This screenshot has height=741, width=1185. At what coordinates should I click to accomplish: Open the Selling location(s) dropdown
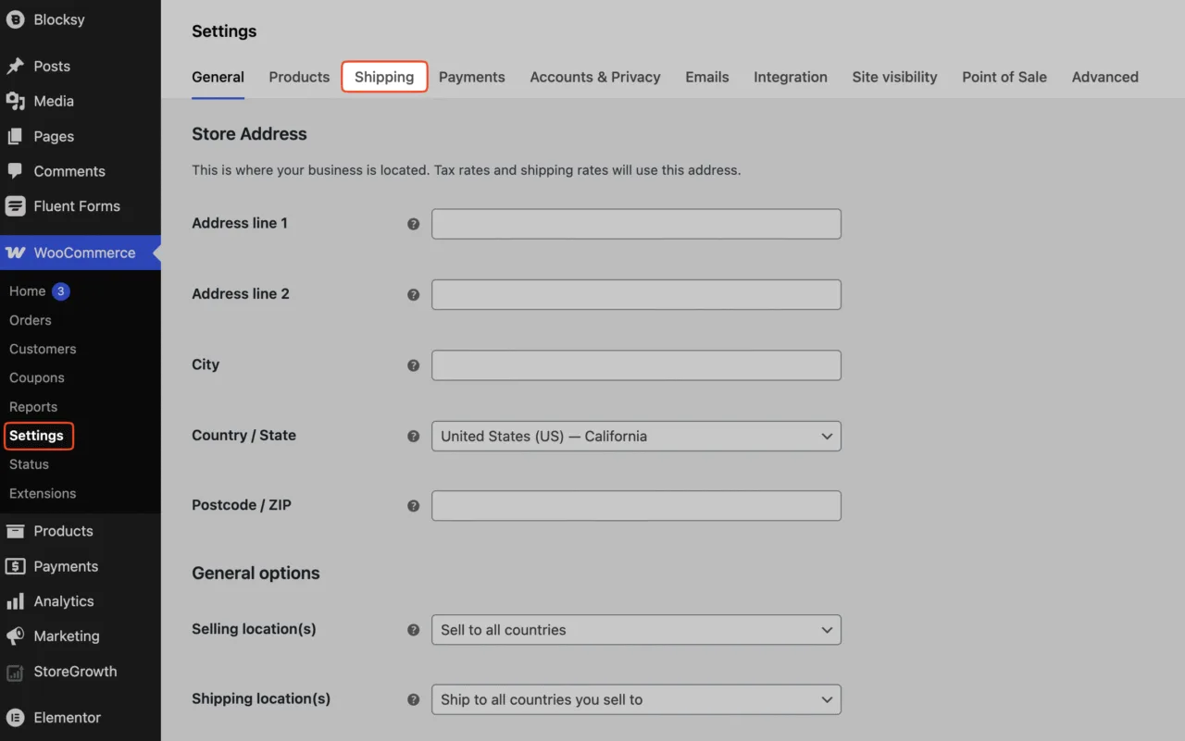pos(636,630)
